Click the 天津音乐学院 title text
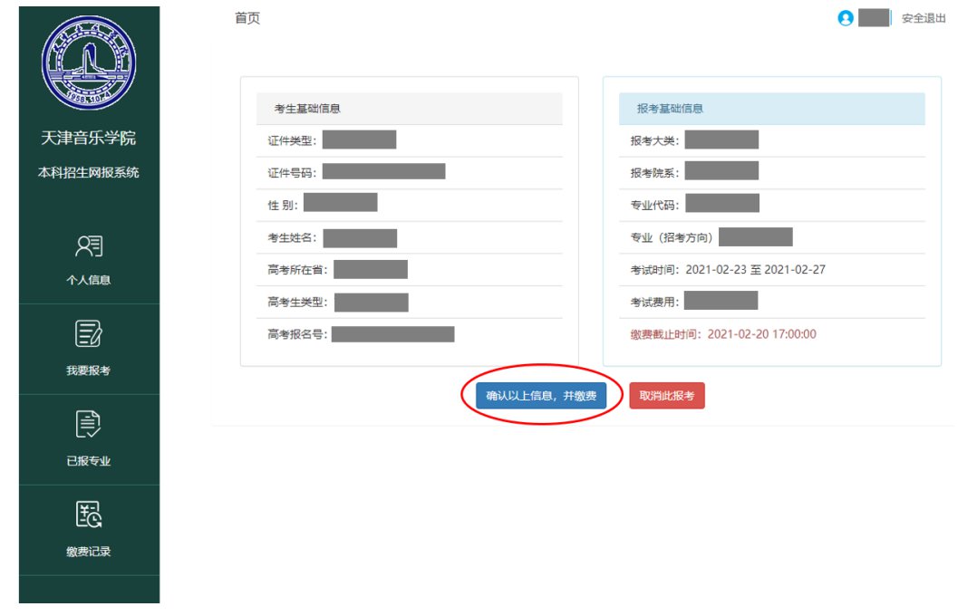 pos(89,138)
